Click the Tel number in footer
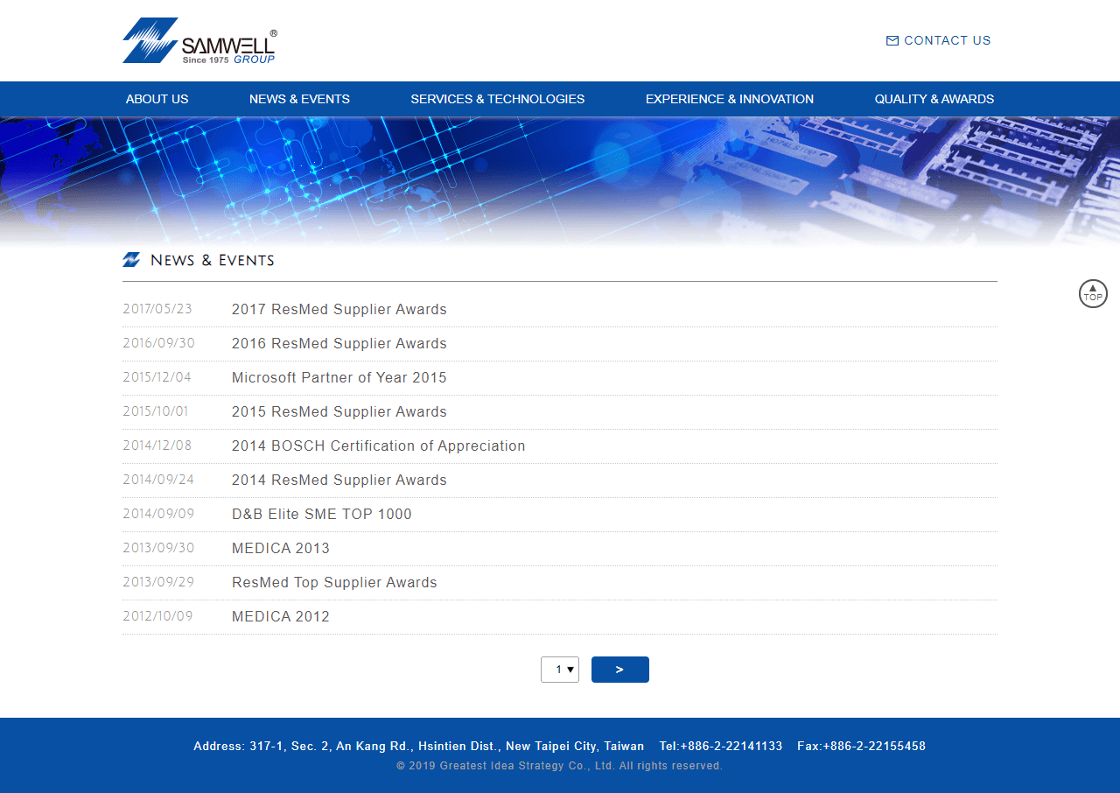The image size is (1120, 793). pos(721,747)
